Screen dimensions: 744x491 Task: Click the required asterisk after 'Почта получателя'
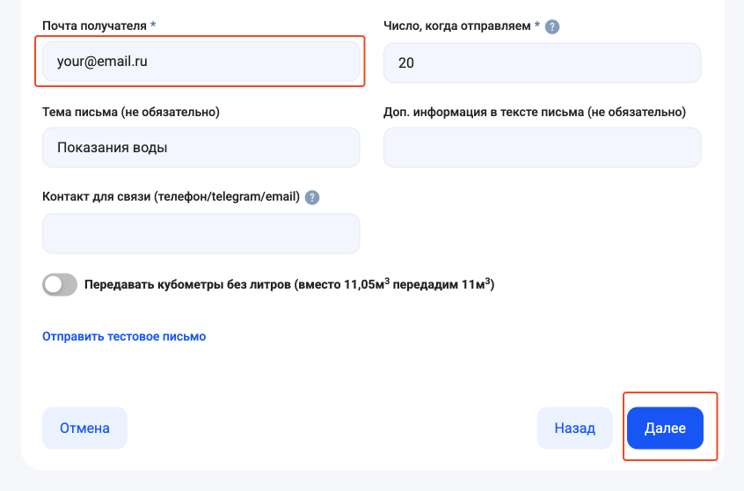pos(153,26)
